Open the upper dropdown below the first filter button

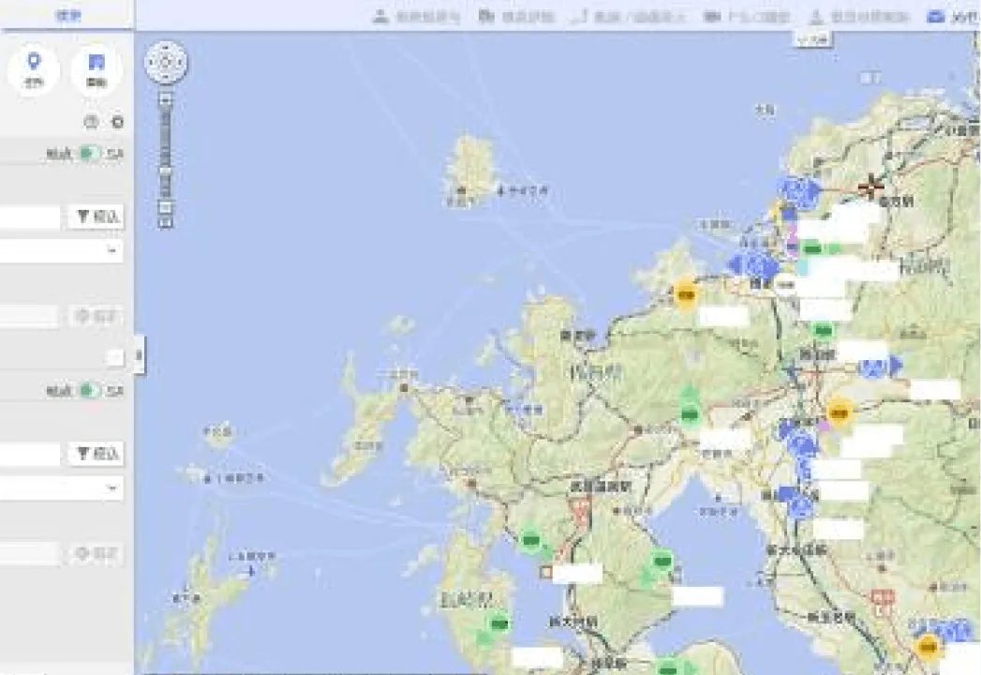click(61, 250)
